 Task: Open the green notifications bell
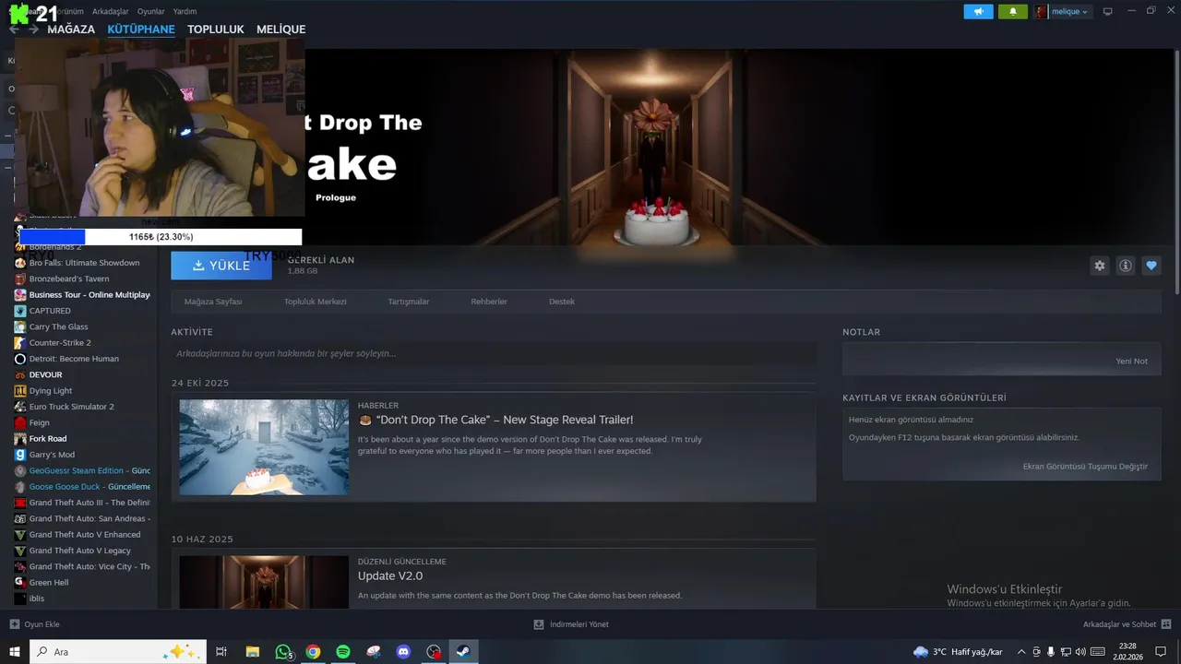click(x=1012, y=12)
